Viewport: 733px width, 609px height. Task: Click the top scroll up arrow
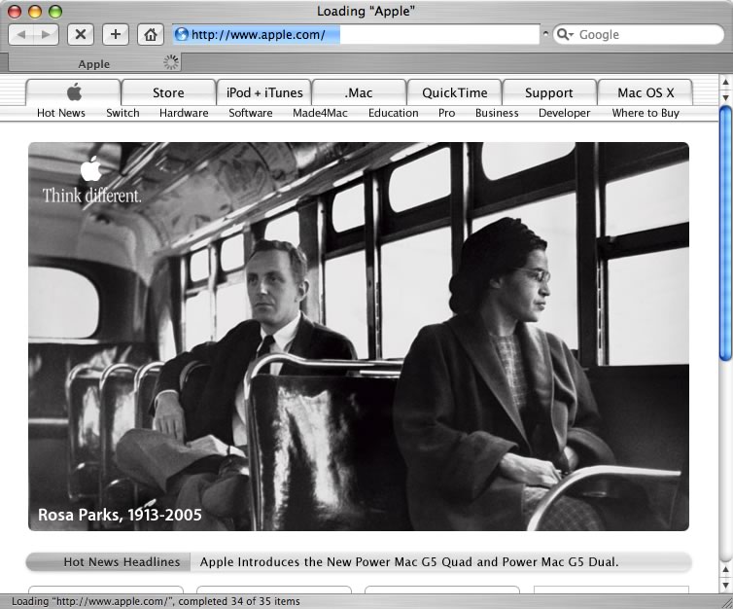click(x=725, y=83)
